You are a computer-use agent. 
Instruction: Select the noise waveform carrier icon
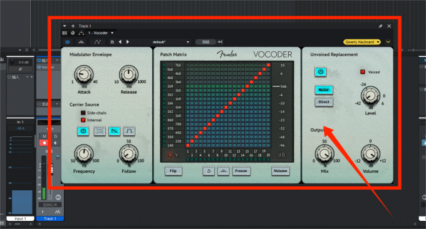[x=100, y=131]
